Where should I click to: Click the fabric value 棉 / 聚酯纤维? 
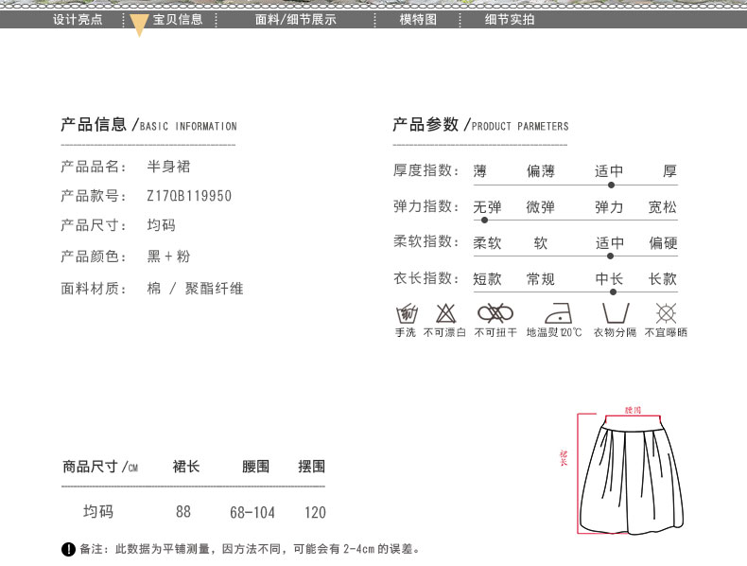tap(196, 289)
